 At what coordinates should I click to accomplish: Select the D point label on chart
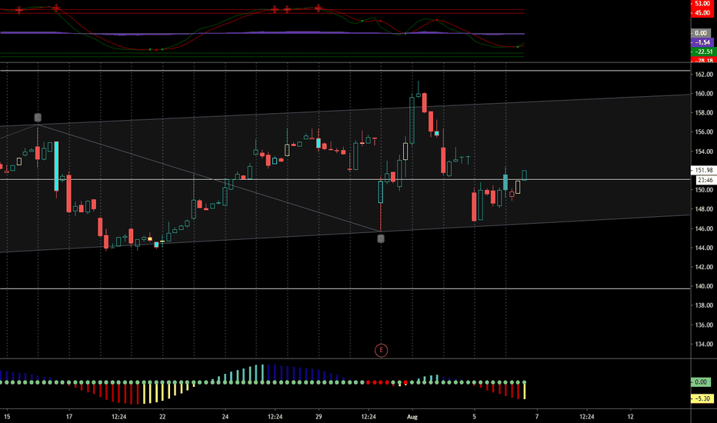[x=381, y=238]
